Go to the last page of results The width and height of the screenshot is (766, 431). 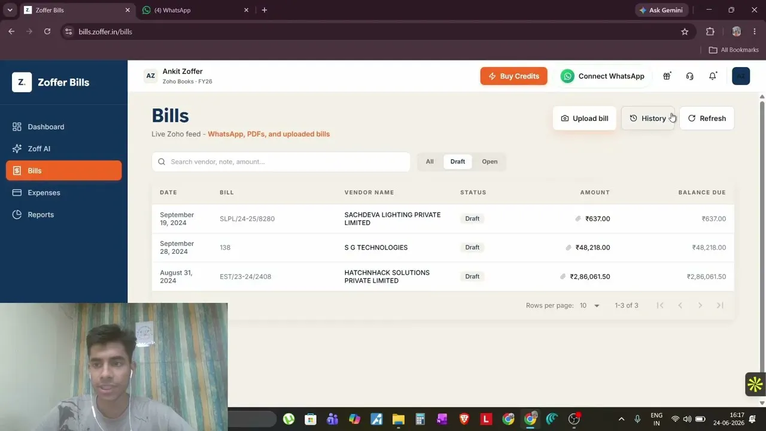720,305
